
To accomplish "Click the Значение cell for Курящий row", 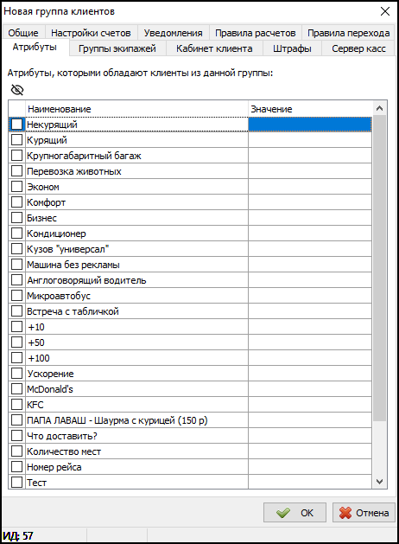I will pyautogui.click(x=310, y=140).
